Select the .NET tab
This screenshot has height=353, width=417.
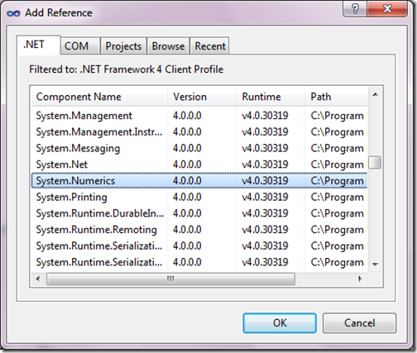coord(39,45)
